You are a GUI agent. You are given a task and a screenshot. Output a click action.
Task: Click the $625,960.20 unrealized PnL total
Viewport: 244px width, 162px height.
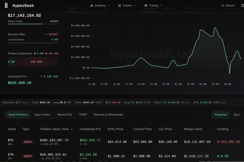click(19, 83)
